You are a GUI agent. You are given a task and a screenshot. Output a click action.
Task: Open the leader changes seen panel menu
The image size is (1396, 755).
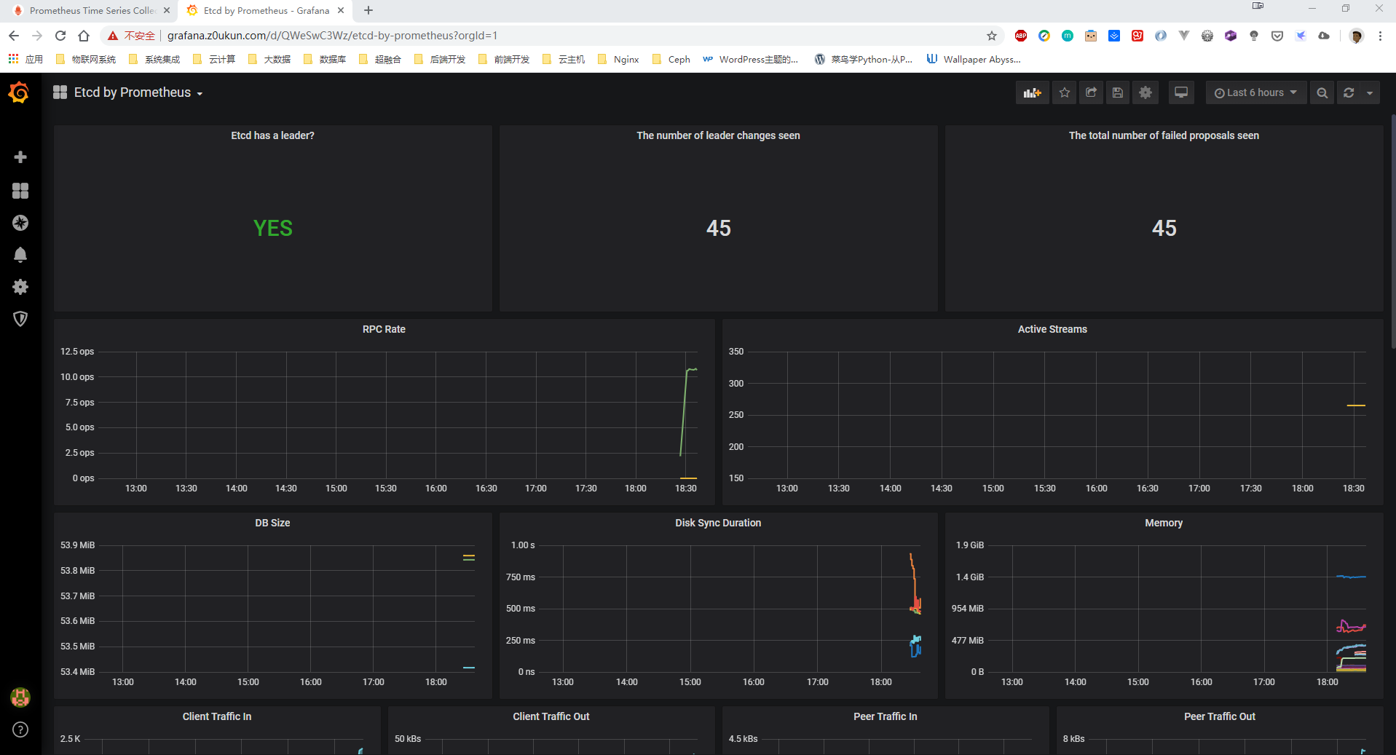click(x=718, y=135)
